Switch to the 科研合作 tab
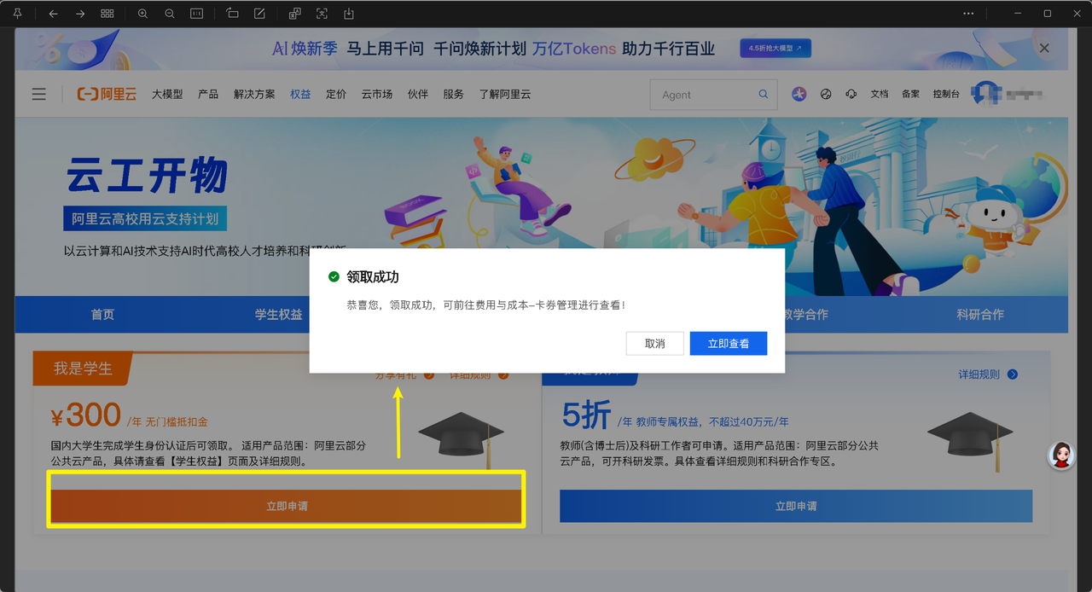The width and height of the screenshot is (1092, 592). coord(980,315)
